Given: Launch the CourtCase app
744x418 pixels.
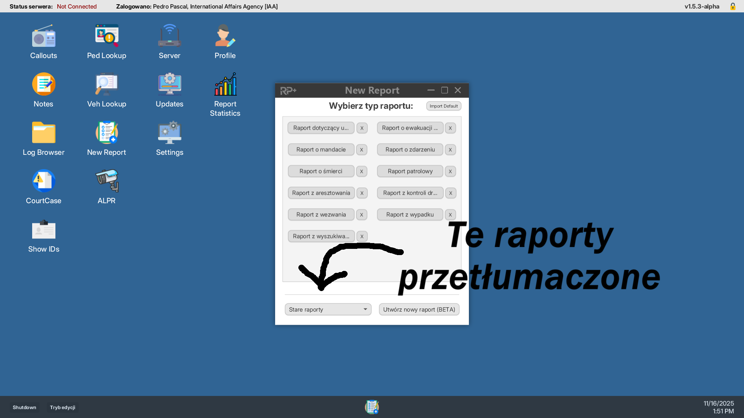Looking at the screenshot, I should (43, 182).
